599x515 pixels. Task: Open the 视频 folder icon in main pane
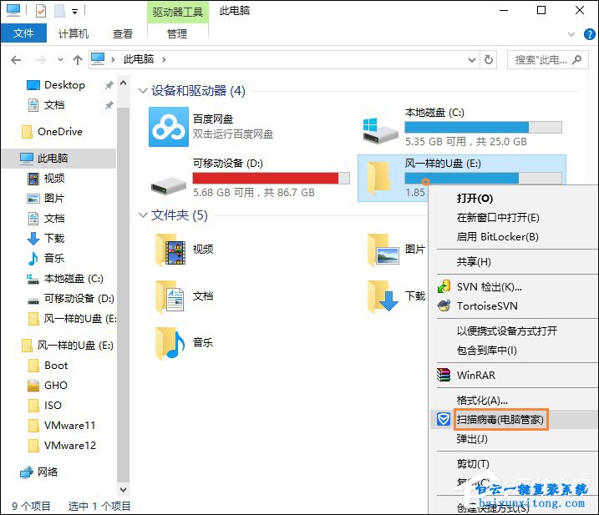point(170,250)
